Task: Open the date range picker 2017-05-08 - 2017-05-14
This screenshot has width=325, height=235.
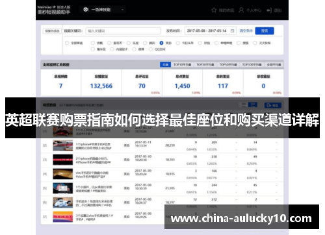Action: pyautogui.click(x=211, y=31)
